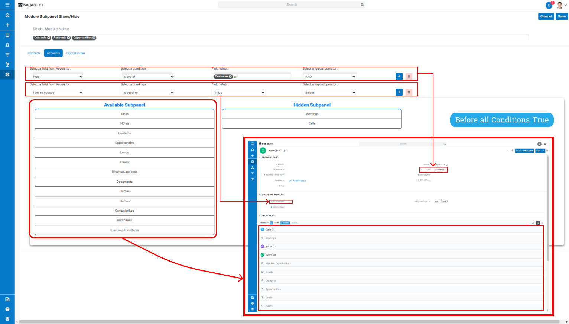Image resolution: width=569 pixels, height=324 pixels.
Task: Open the hamburger menu in the sidebar
Action: [x=7, y=5]
